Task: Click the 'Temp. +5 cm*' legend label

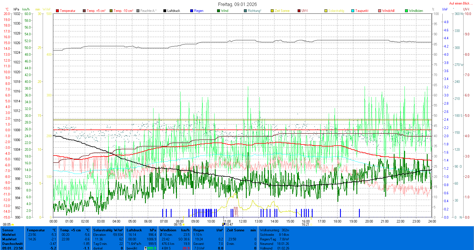Action: tap(96, 11)
